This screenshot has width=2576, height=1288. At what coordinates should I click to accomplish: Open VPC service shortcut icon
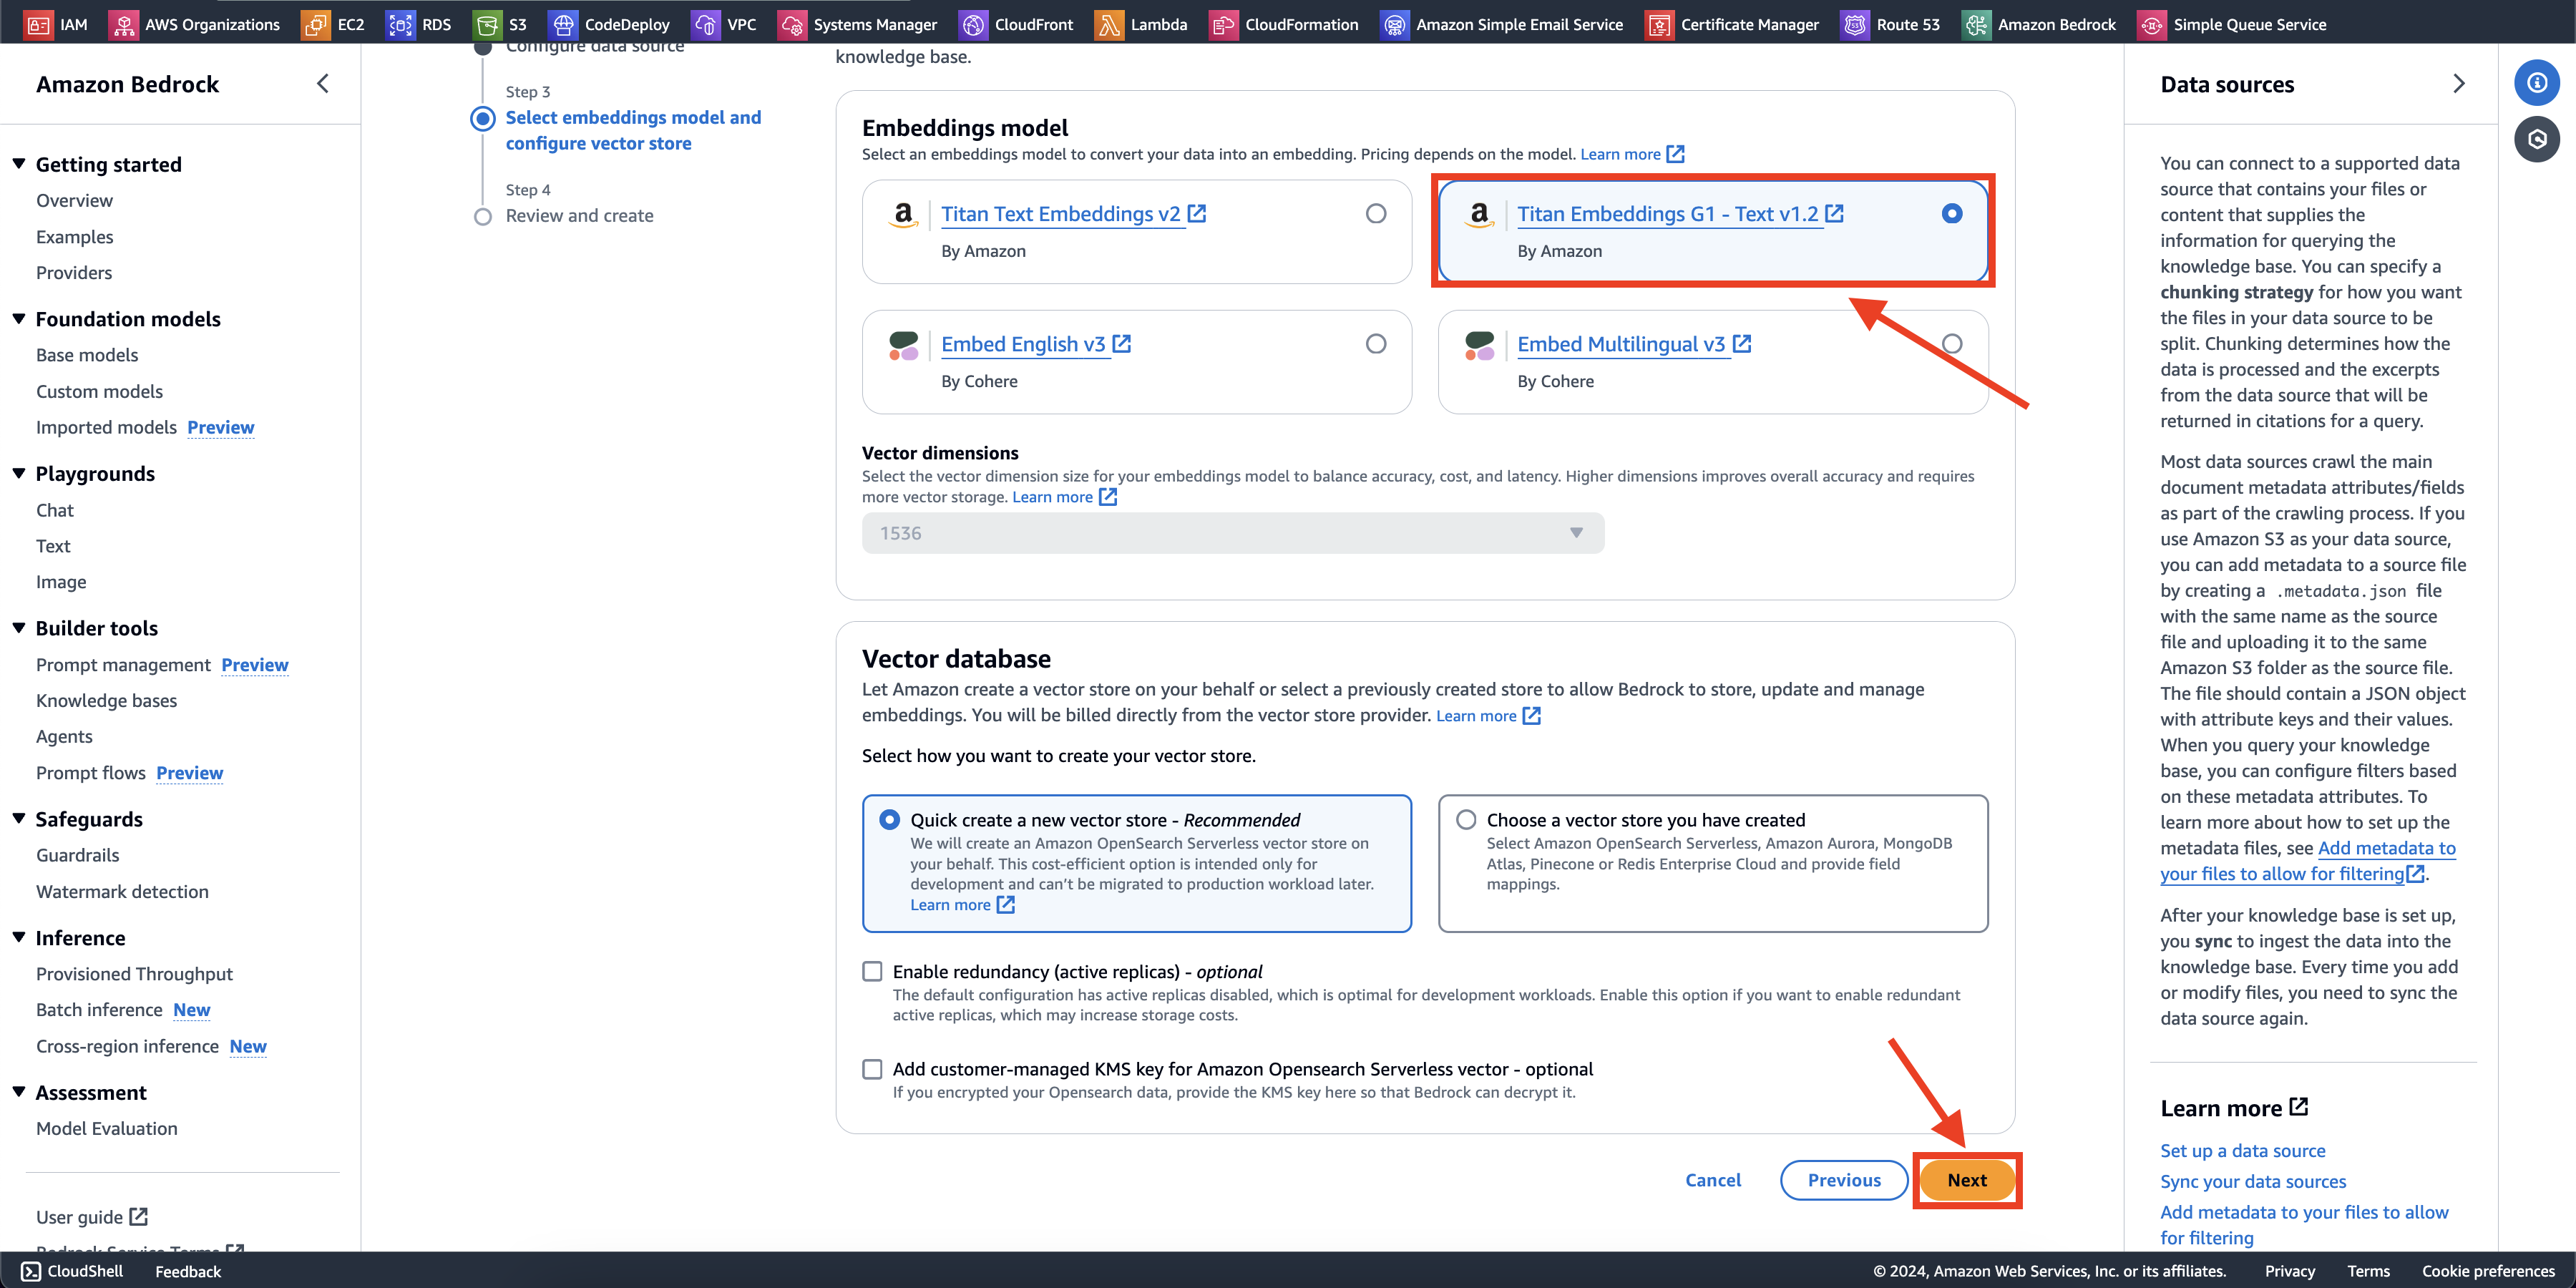pos(706,24)
